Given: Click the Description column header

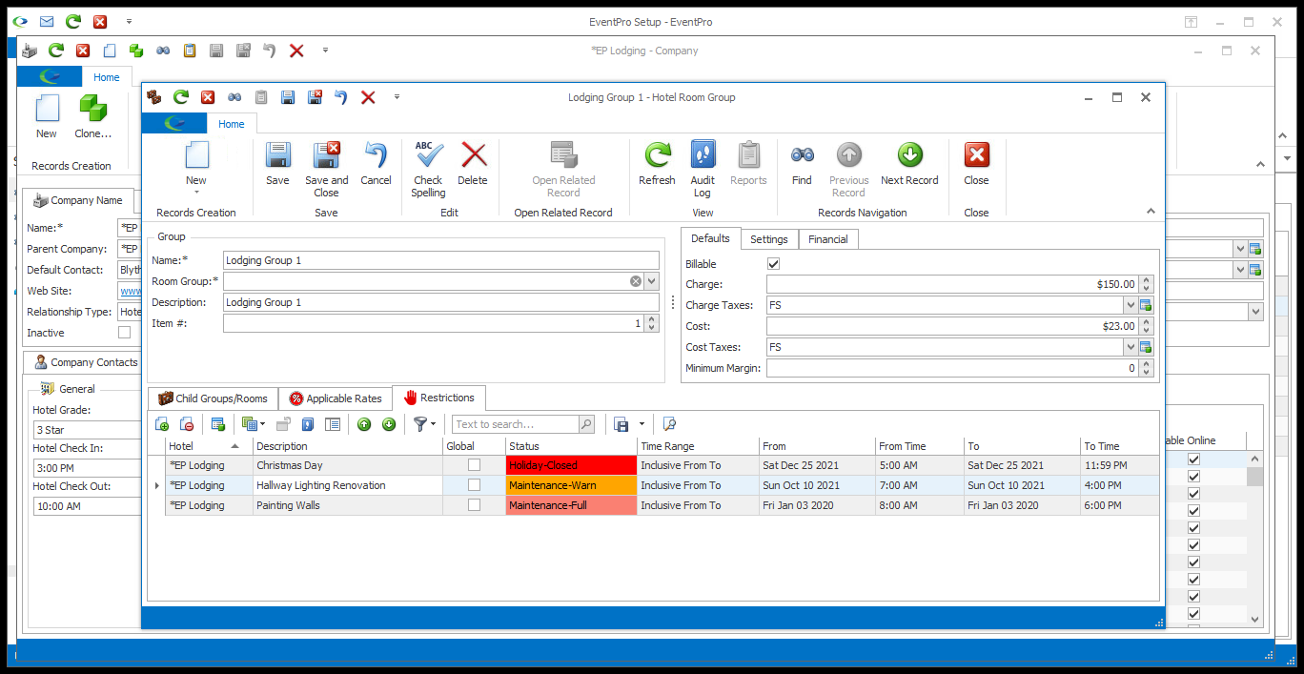Looking at the screenshot, I should [x=348, y=446].
